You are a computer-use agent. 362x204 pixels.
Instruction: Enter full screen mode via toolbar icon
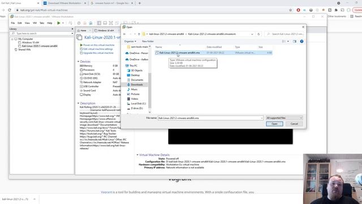pyautogui.click(x=111, y=23)
